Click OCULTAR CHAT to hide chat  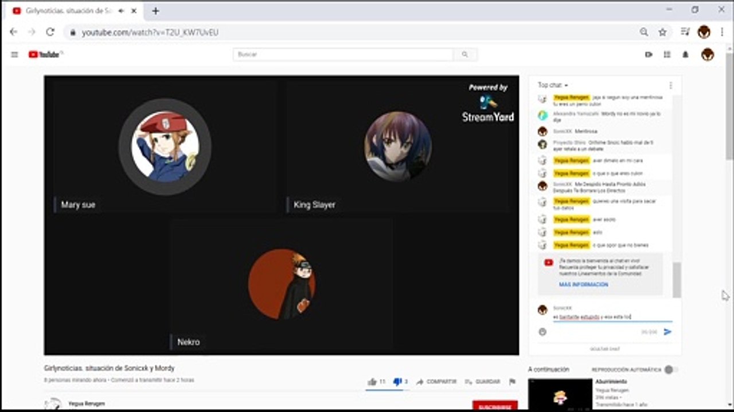coord(605,349)
